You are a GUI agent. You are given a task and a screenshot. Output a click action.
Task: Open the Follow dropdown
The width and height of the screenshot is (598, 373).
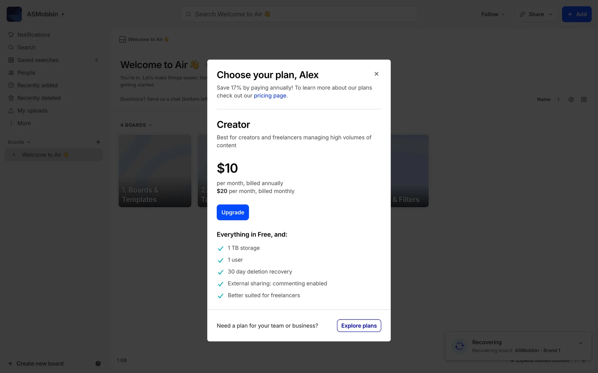point(493,14)
